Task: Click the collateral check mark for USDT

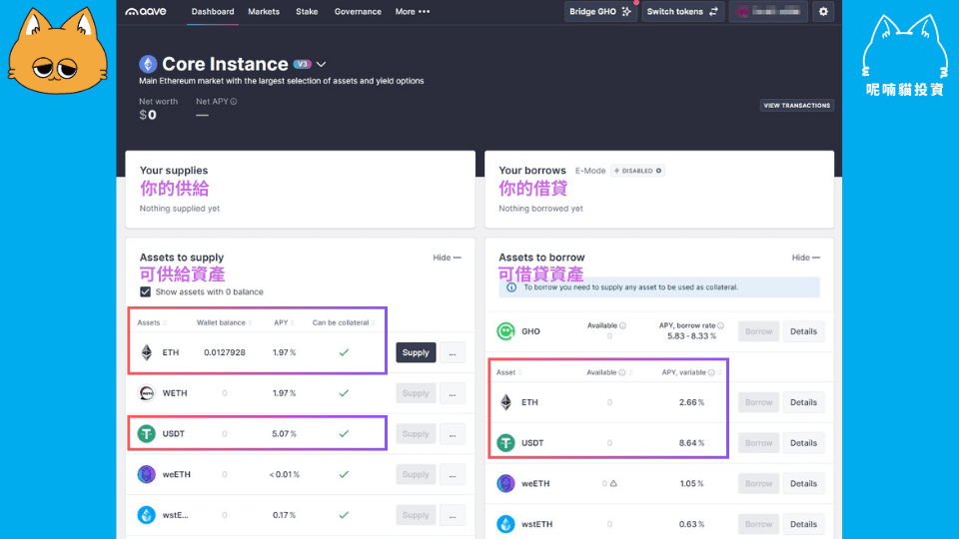Action: coord(344,434)
